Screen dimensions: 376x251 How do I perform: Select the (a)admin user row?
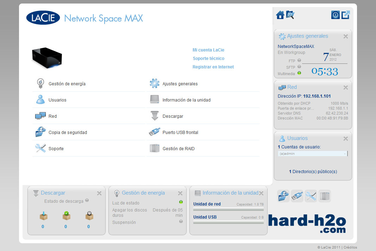click(x=313, y=153)
